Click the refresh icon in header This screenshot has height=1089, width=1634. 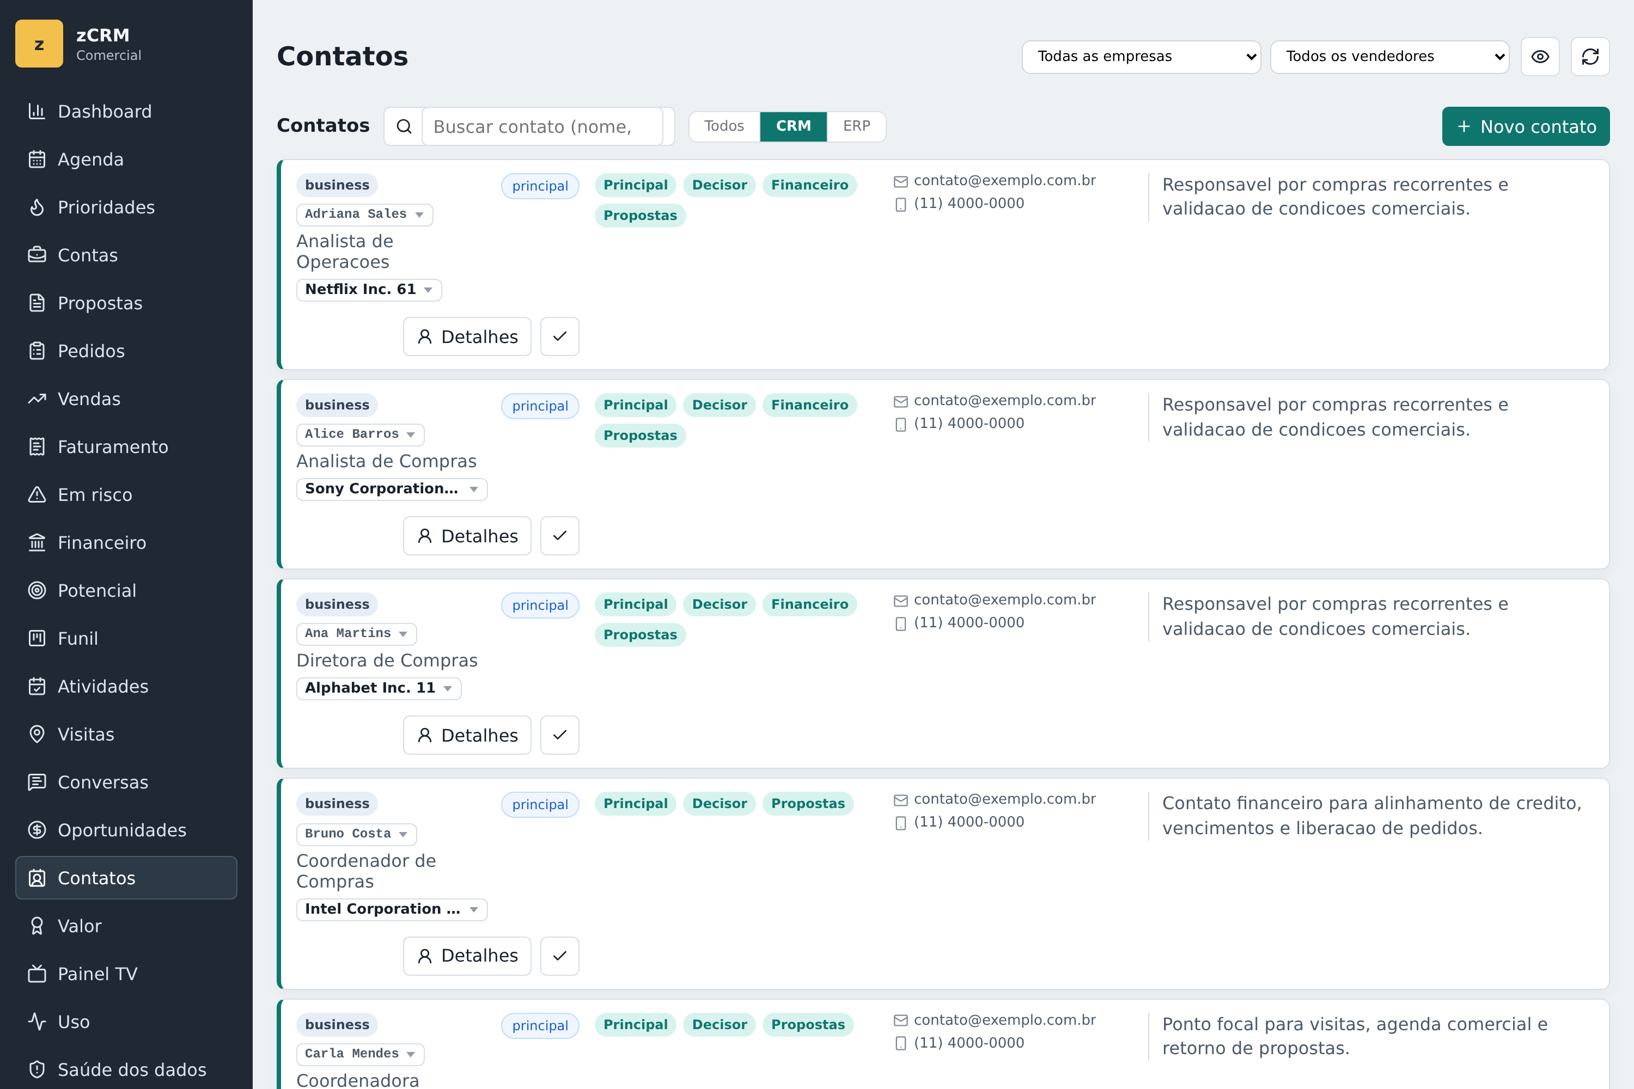(1590, 56)
